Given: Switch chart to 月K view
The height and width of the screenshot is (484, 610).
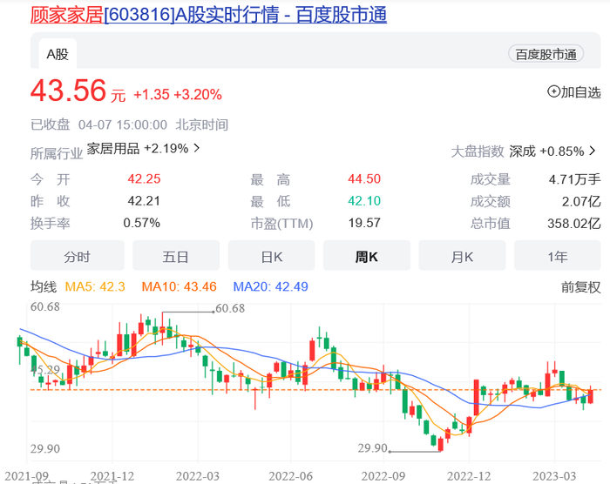Looking at the screenshot, I should (462, 256).
